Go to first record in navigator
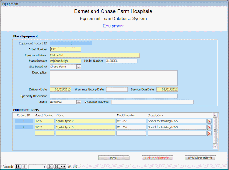This screenshot has width=229, height=170. click(x=18, y=167)
